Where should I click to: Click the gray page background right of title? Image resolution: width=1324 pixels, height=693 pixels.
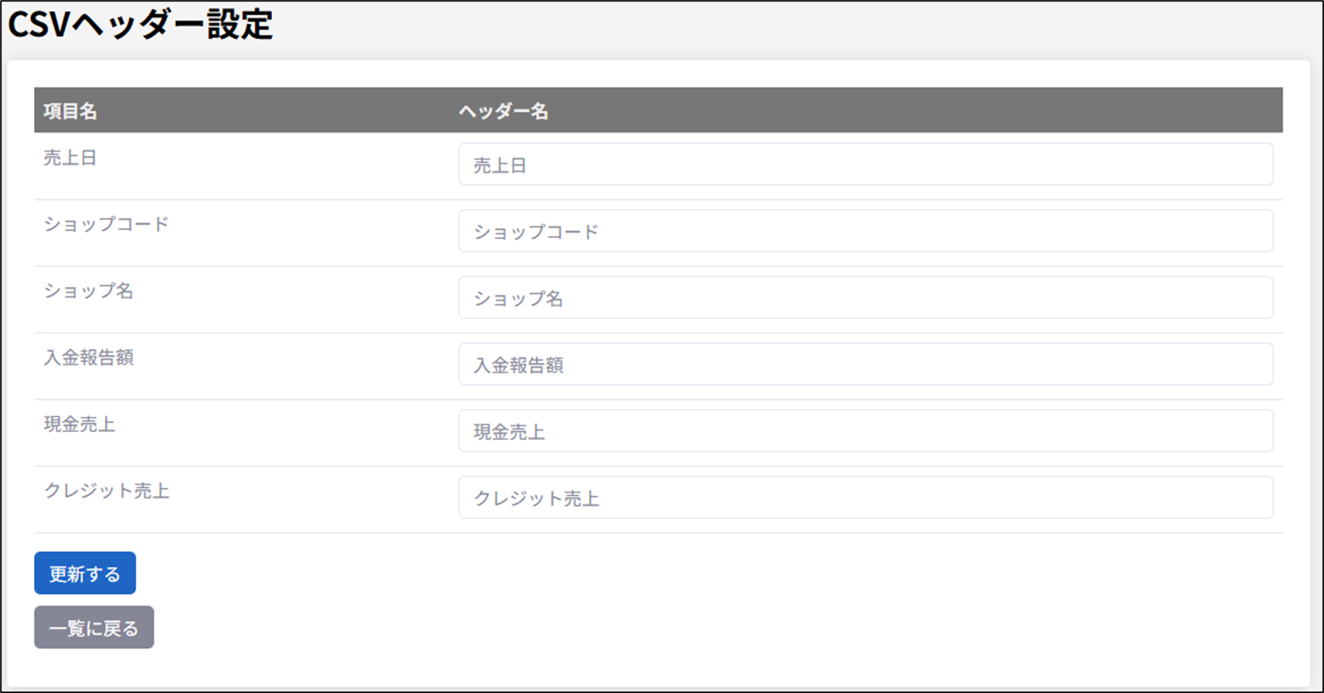coord(796,29)
